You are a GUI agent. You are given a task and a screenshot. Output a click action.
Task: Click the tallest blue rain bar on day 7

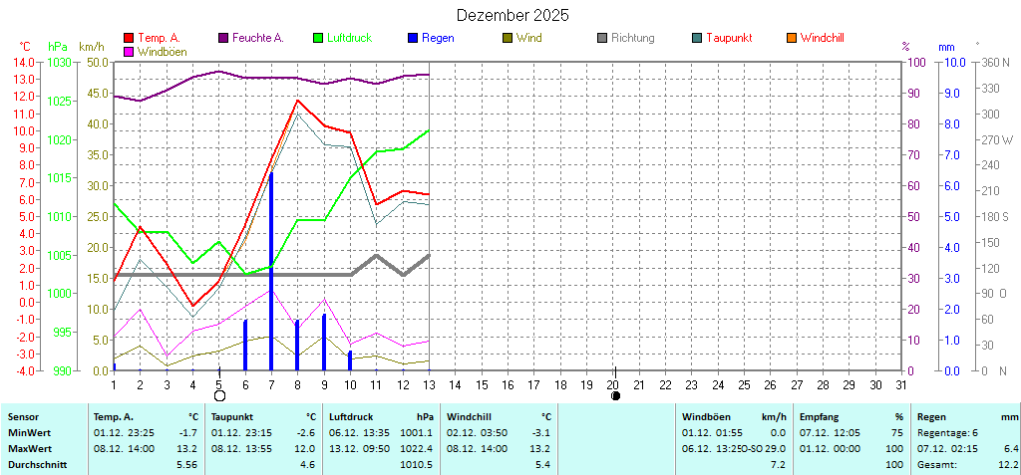[x=271, y=271]
